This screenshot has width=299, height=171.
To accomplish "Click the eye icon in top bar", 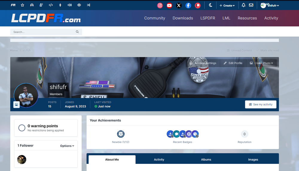I will pyautogui.click(x=79, y=5).
